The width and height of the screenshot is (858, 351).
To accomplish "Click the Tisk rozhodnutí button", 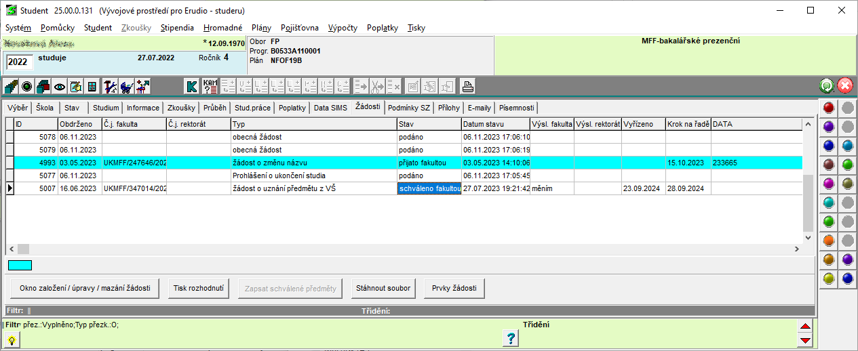I will tap(197, 288).
